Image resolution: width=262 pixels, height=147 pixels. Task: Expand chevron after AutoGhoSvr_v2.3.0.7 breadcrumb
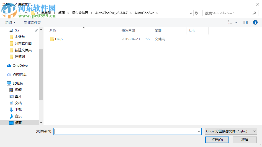131,13
